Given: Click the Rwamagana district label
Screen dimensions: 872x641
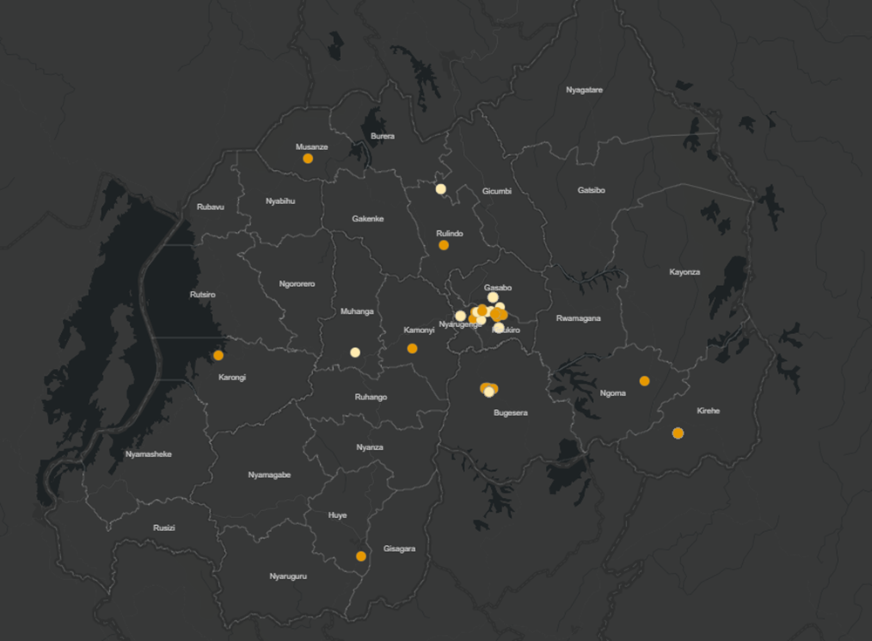Looking at the screenshot, I should point(578,318).
